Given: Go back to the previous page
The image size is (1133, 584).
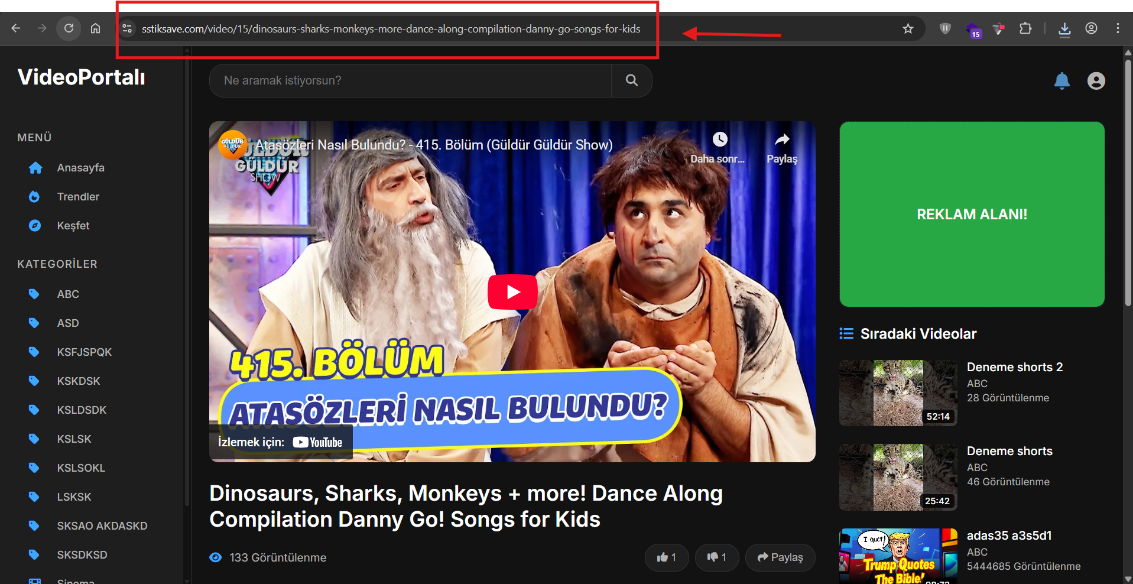Looking at the screenshot, I should 16,28.
